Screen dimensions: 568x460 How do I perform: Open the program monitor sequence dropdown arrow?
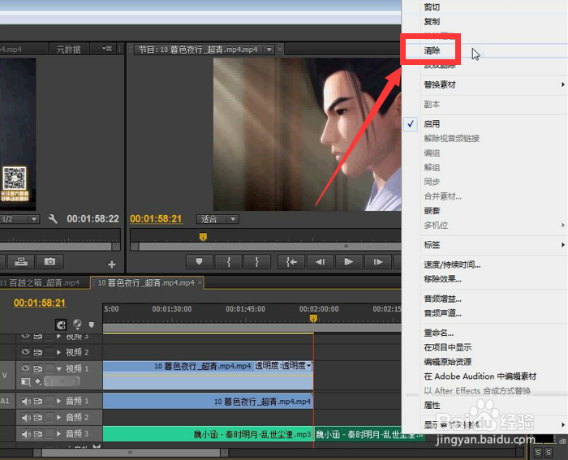pyautogui.click(x=269, y=49)
